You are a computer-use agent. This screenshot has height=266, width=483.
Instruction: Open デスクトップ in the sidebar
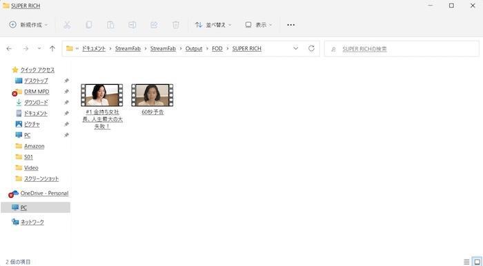[x=36, y=81]
